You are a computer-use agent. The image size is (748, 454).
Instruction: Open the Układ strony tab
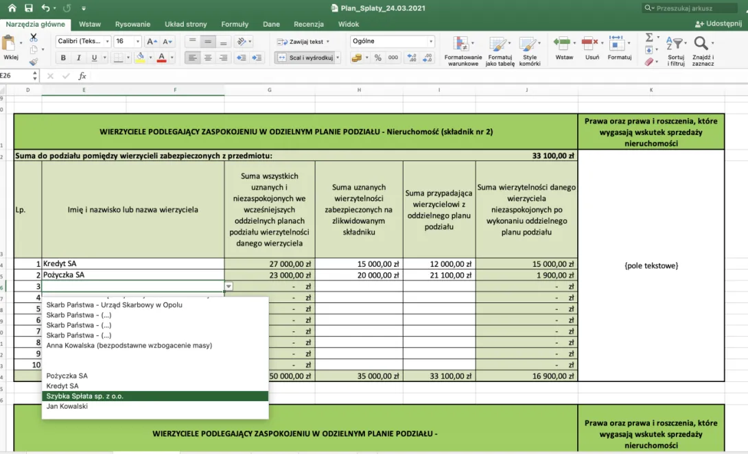click(x=185, y=24)
